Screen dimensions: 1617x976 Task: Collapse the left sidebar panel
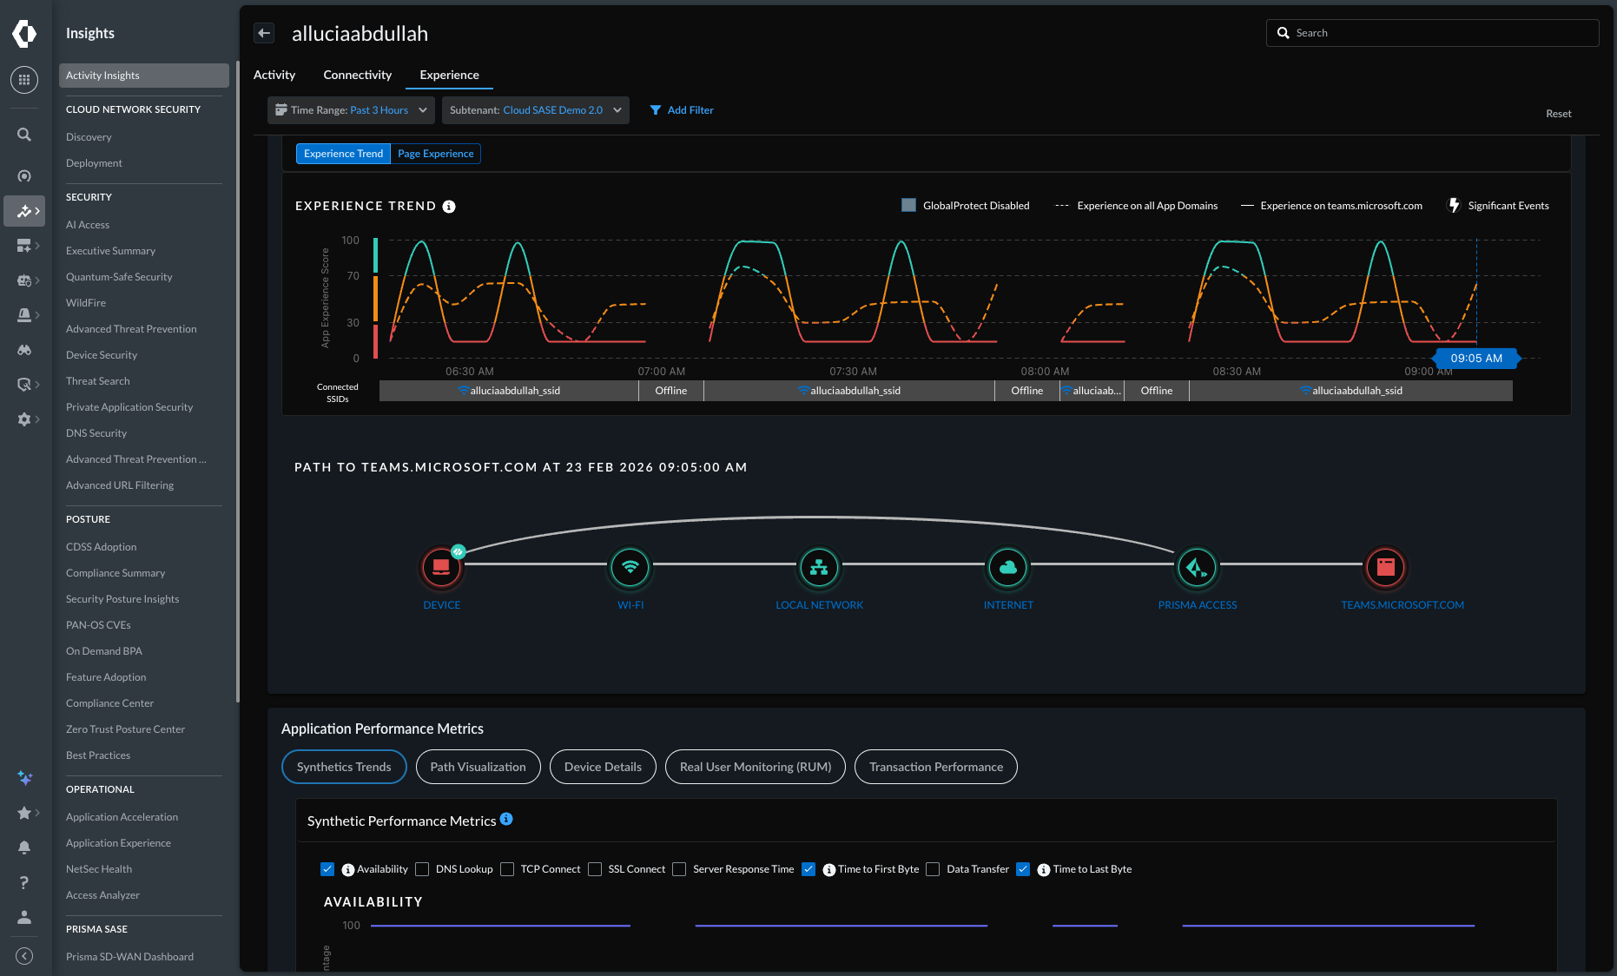24,956
